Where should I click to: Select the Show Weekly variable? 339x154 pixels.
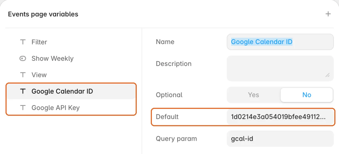point(71,59)
